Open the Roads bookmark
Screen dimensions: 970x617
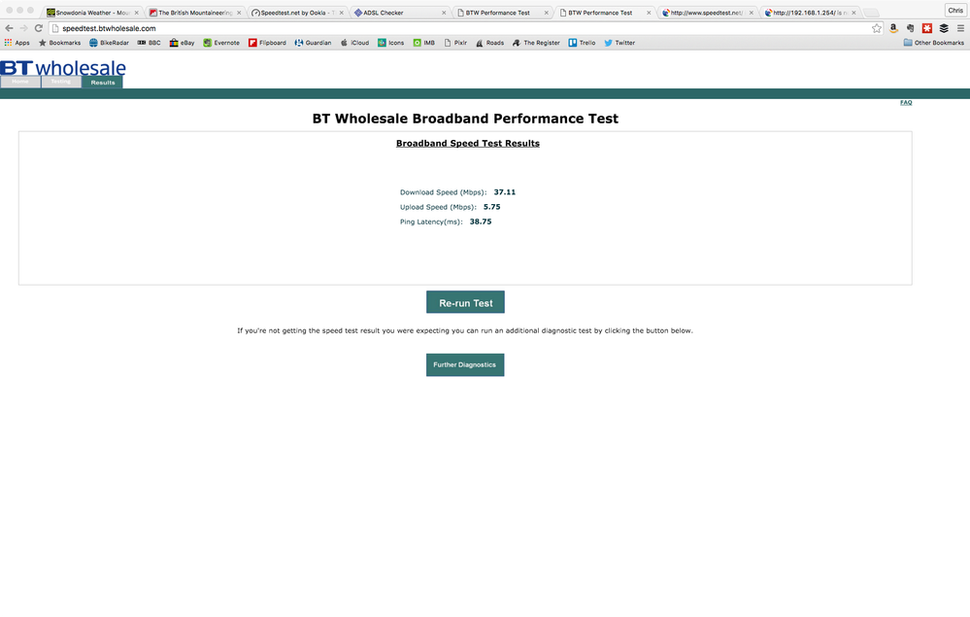coord(489,43)
